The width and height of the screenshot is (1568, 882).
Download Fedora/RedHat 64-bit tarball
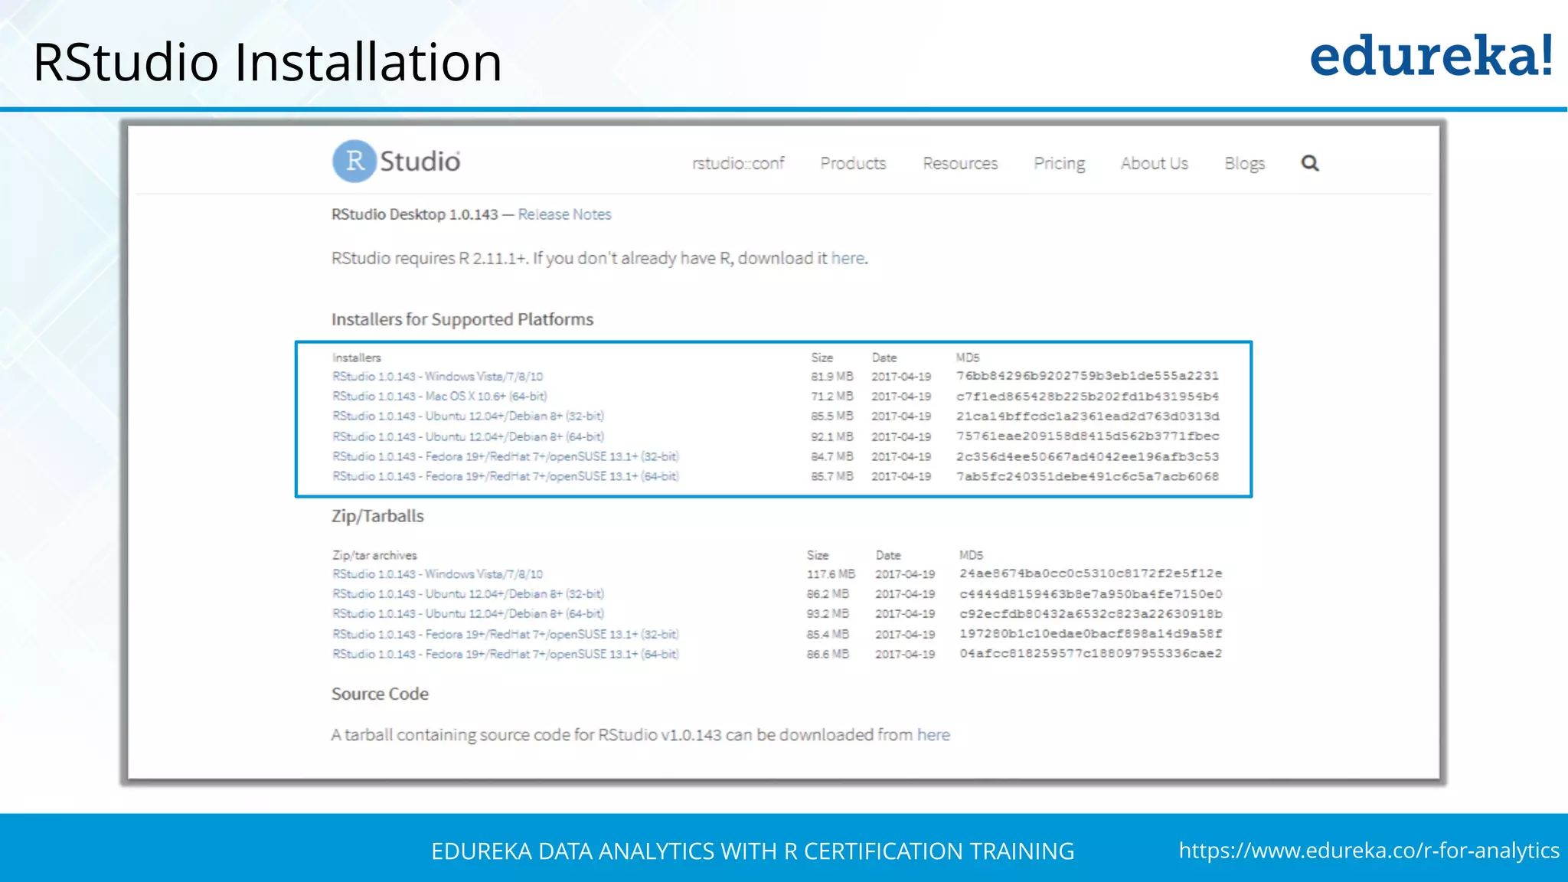[505, 654]
